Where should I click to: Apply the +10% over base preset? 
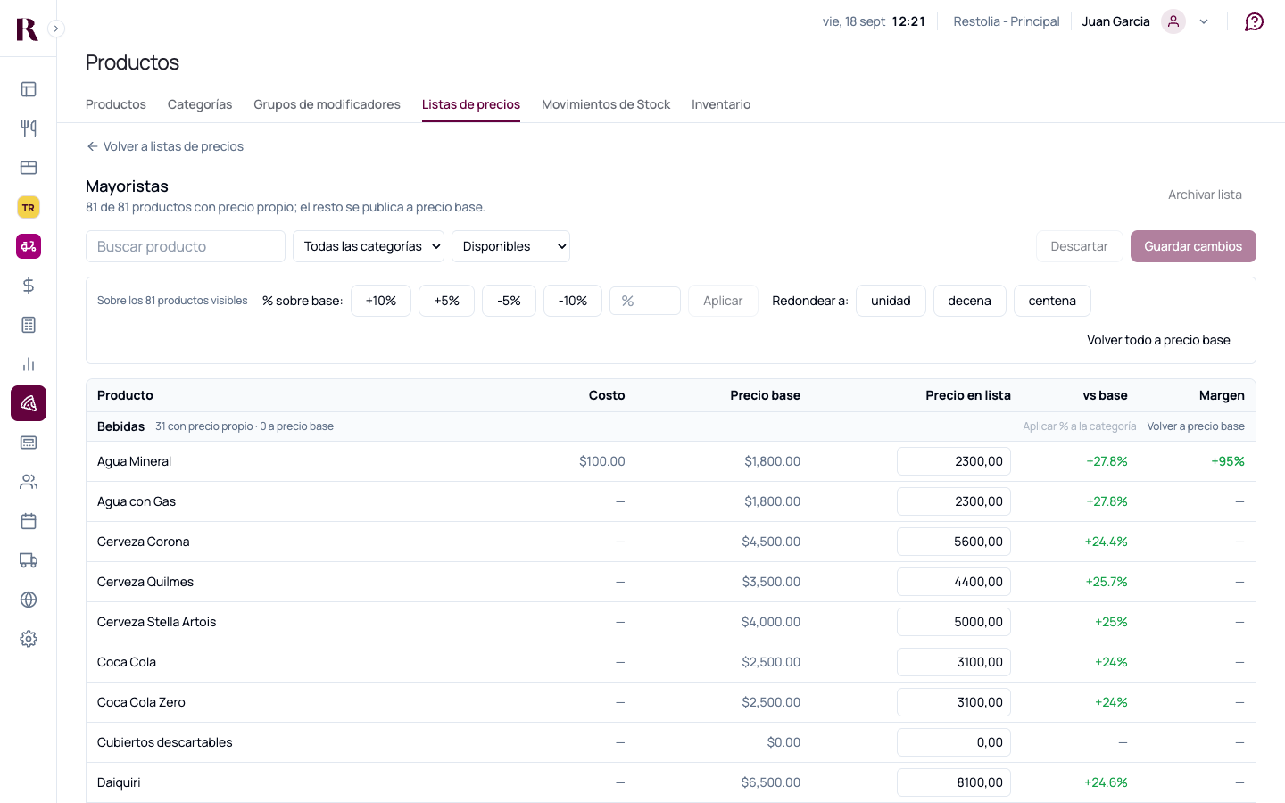(x=381, y=301)
